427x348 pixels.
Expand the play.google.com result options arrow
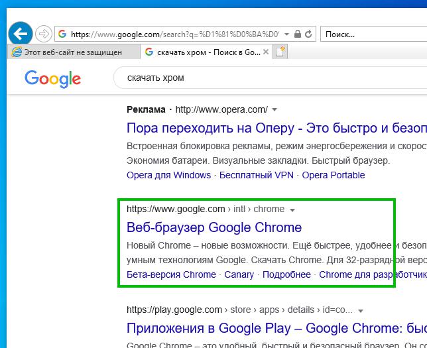pos(361,311)
